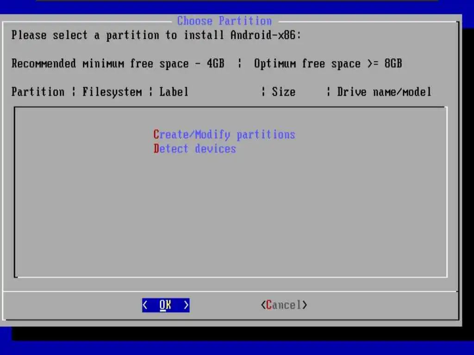This screenshot has height=355, width=474.
Task: Confirm with the OK button
Action: pyautogui.click(x=166, y=305)
